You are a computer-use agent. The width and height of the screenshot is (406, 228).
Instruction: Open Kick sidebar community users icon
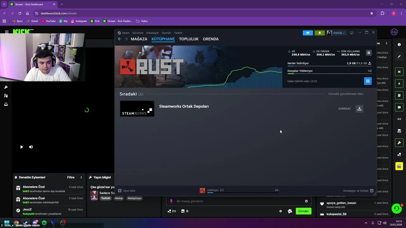[x=6, y=96]
